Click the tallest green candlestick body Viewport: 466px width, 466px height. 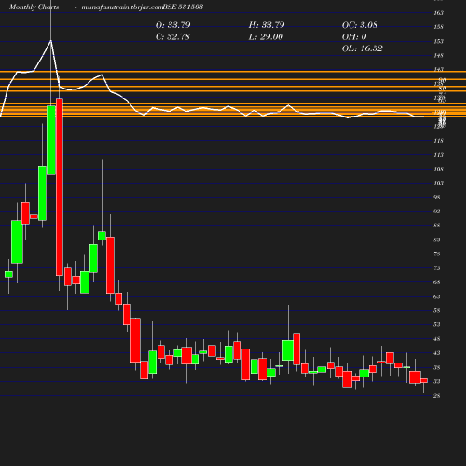pyautogui.click(x=51, y=140)
